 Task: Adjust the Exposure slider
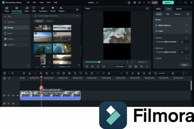coord(166,42)
